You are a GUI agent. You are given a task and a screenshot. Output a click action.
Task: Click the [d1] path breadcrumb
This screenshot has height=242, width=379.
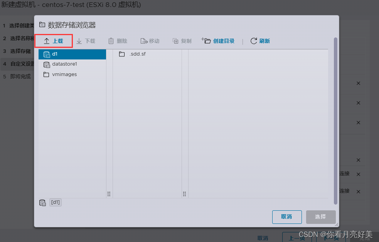tap(56, 202)
